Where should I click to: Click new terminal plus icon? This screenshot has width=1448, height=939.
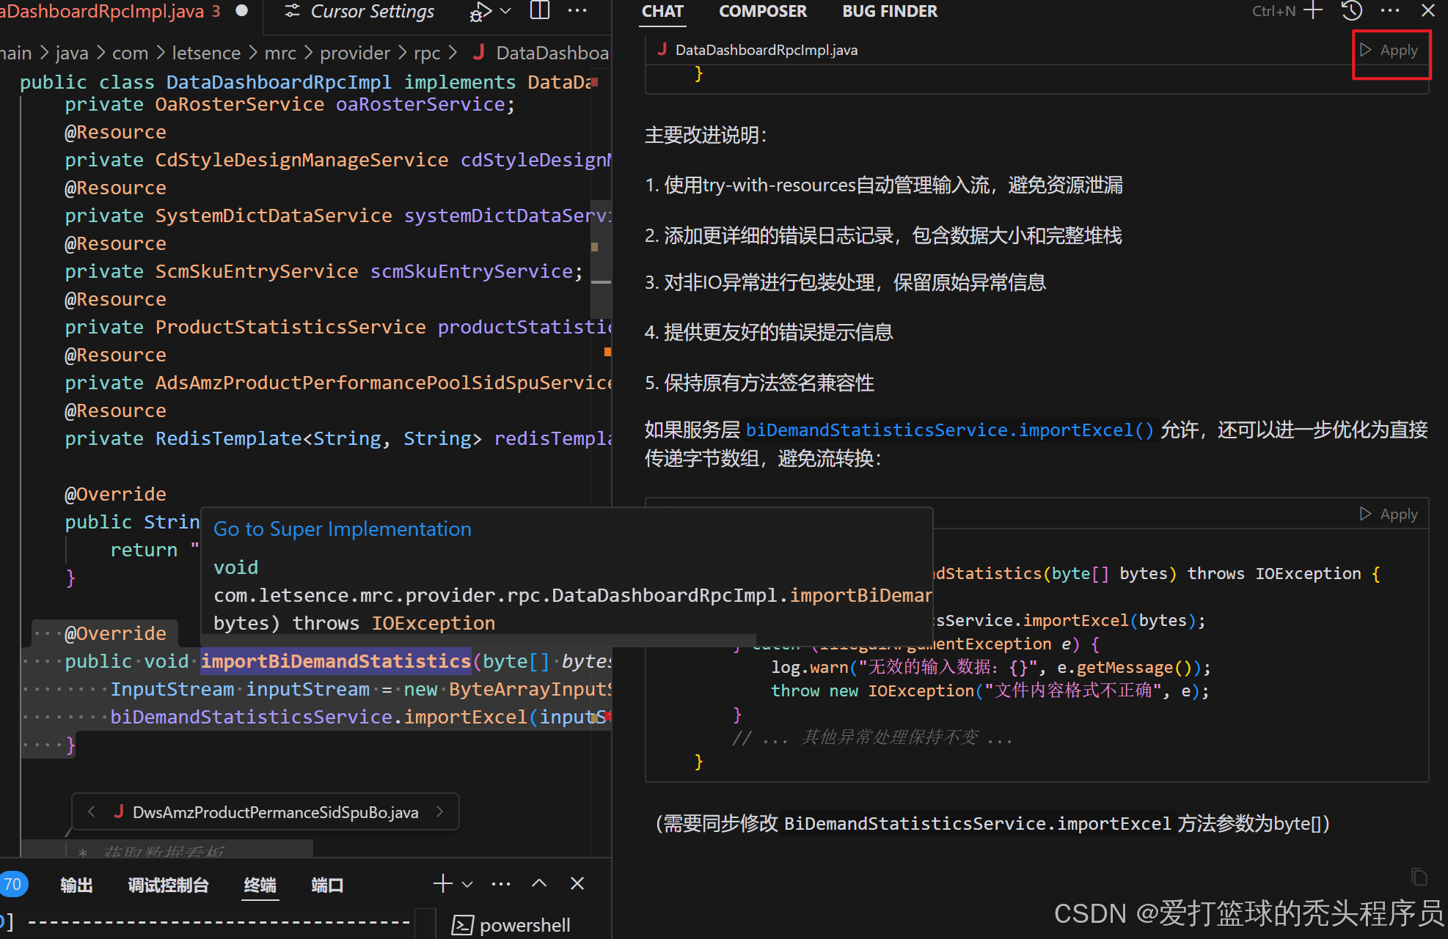[443, 884]
